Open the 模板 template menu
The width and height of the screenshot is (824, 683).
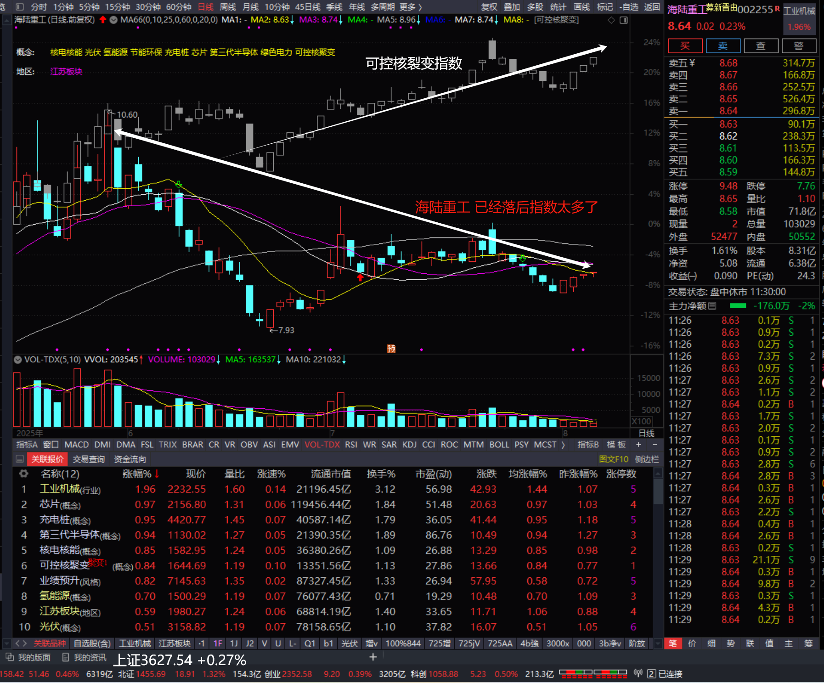tap(616, 445)
